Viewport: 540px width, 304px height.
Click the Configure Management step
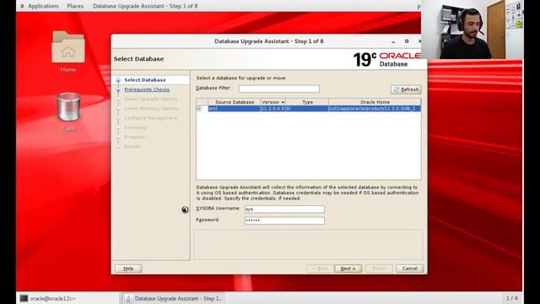(150, 118)
